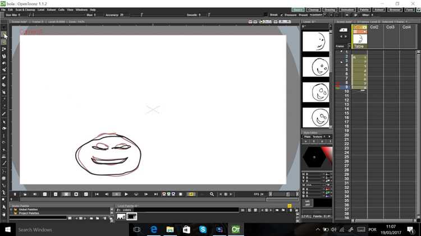Image resolution: width=421 pixels, height=236 pixels.
Task: Open the Scan & Cleanup menu
Action: pos(25,10)
